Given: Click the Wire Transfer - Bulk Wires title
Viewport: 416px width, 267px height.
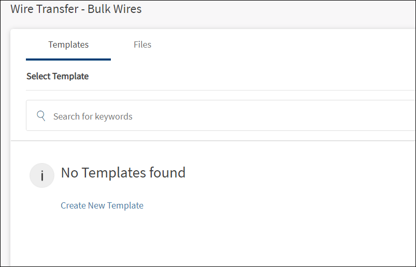Looking at the screenshot, I should pos(76,9).
